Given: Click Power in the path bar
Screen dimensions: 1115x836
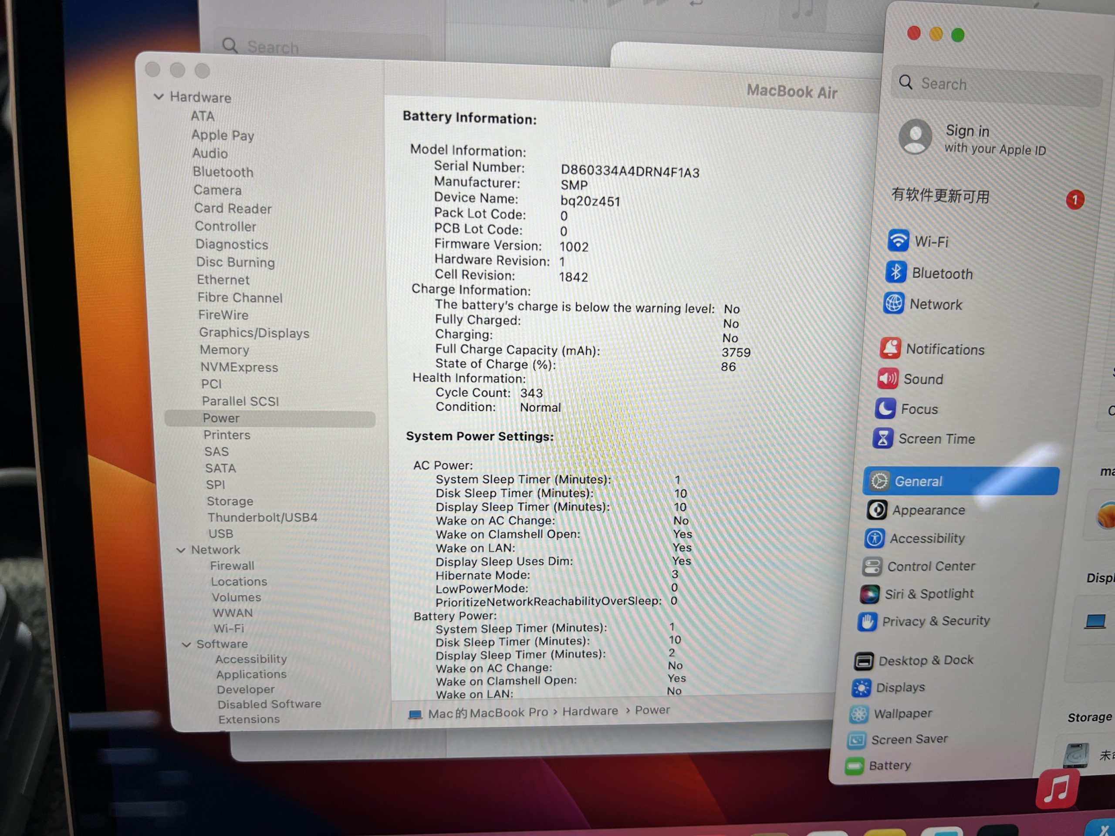Looking at the screenshot, I should pyautogui.click(x=653, y=710).
